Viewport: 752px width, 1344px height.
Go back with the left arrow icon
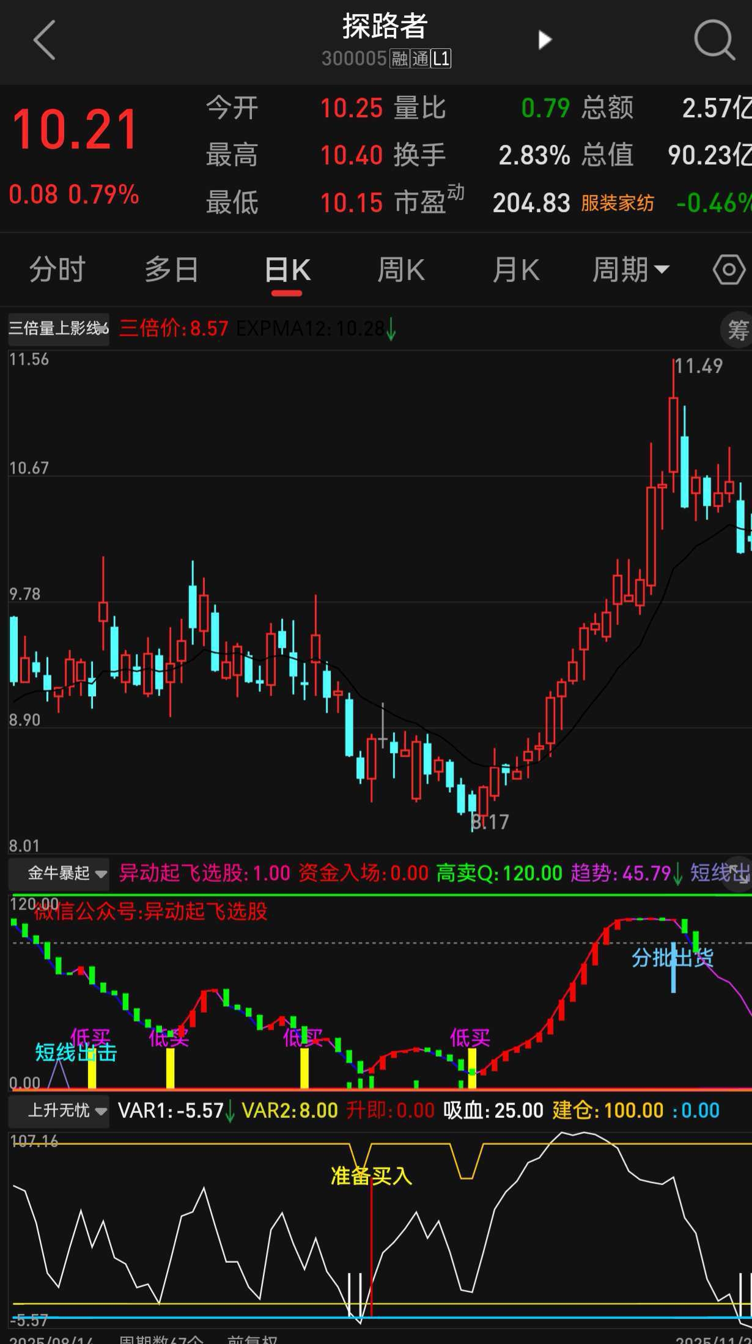(x=44, y=40)
